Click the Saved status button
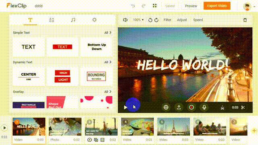258x145 pixels. pyautogui.click(x=170, y=6)
